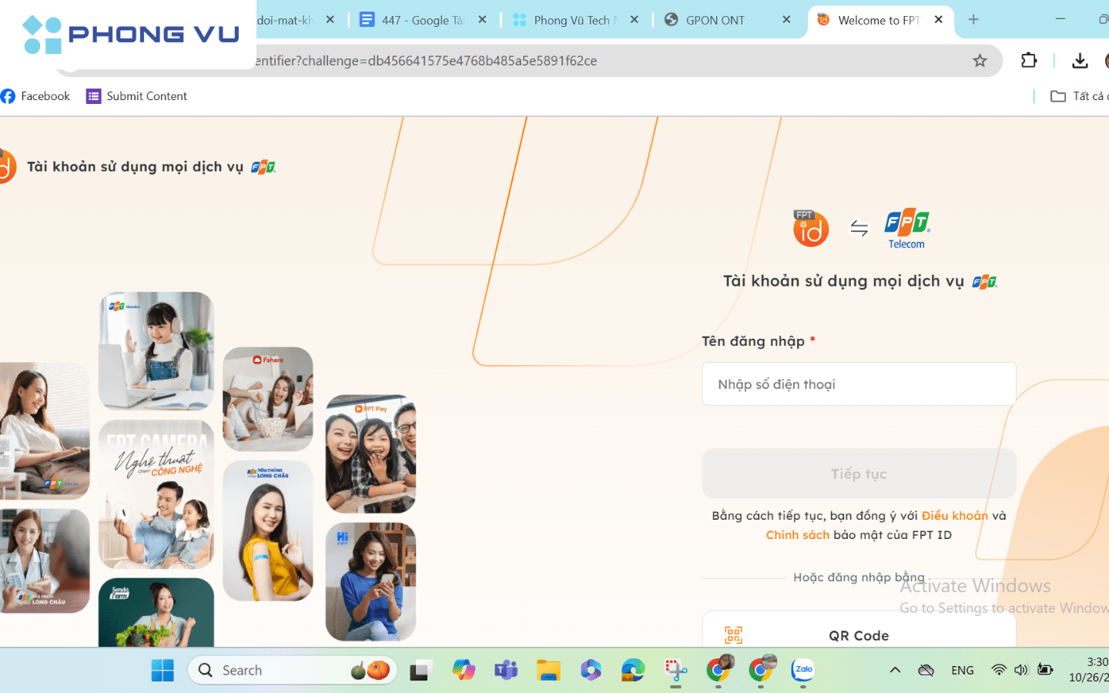The image size is (1109, 693).
Task: Click the FPT Camera 'Nghệ thuật' image
Action: [156, 494]
